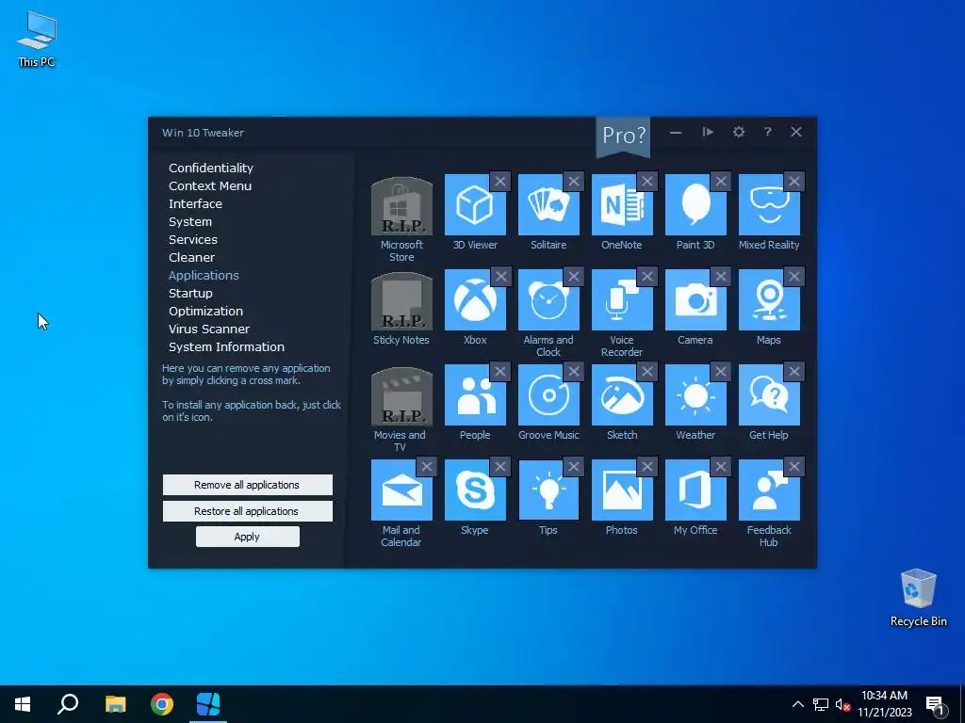Restore Movies and TV via R.I.P. icon
This screenshot has height=723, width=965.
tap(401, 396)
